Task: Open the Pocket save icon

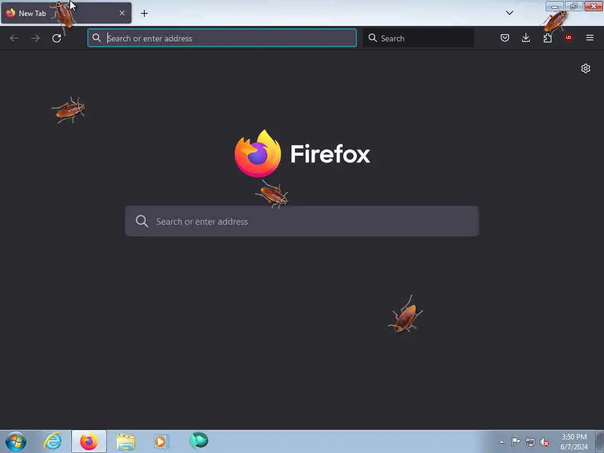Action: pyautogui.click(x=505, y=38)
